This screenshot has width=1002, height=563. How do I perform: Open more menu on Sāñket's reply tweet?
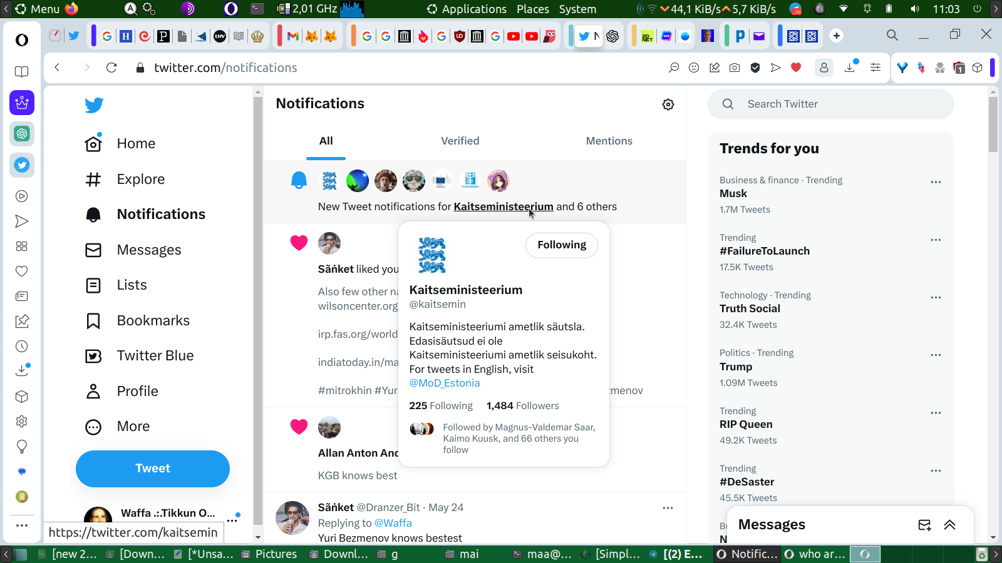tap(668, 508)
